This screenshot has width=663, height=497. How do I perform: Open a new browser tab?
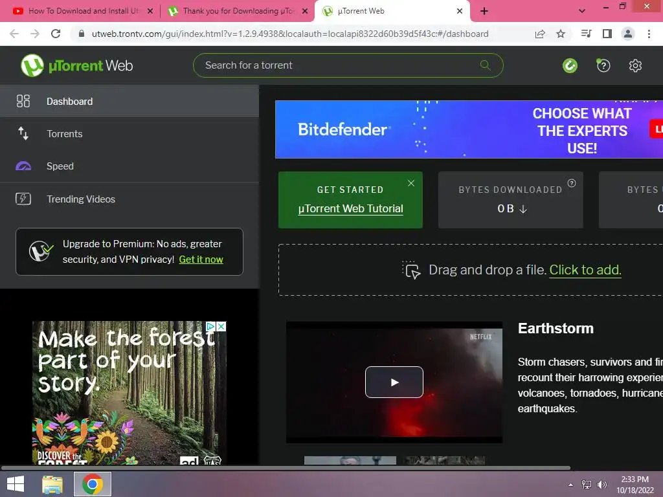(x=484, y=11)
